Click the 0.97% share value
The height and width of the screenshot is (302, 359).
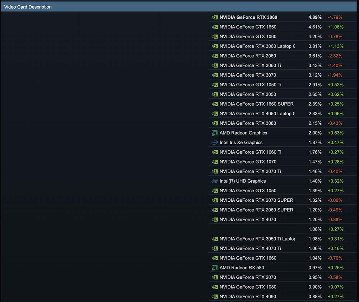point(315,268)
